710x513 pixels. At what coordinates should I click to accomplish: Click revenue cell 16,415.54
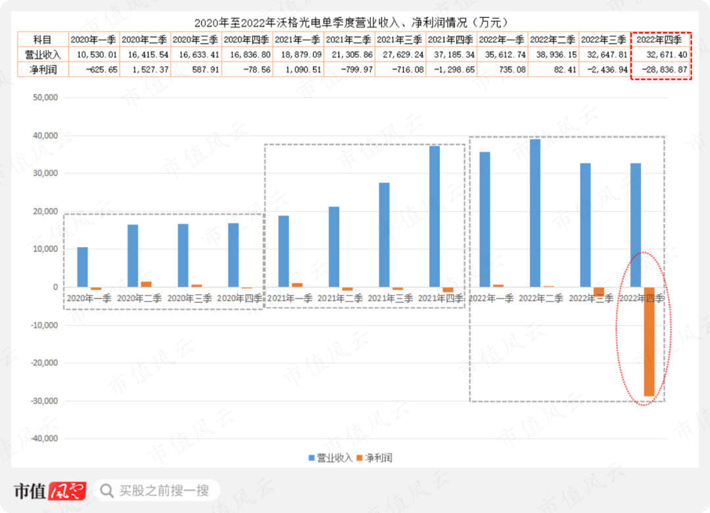[x=145, y=55]
